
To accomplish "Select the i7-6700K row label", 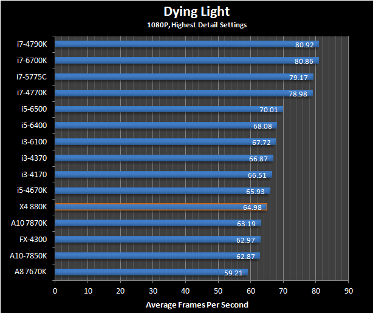I will coord(32,61).
